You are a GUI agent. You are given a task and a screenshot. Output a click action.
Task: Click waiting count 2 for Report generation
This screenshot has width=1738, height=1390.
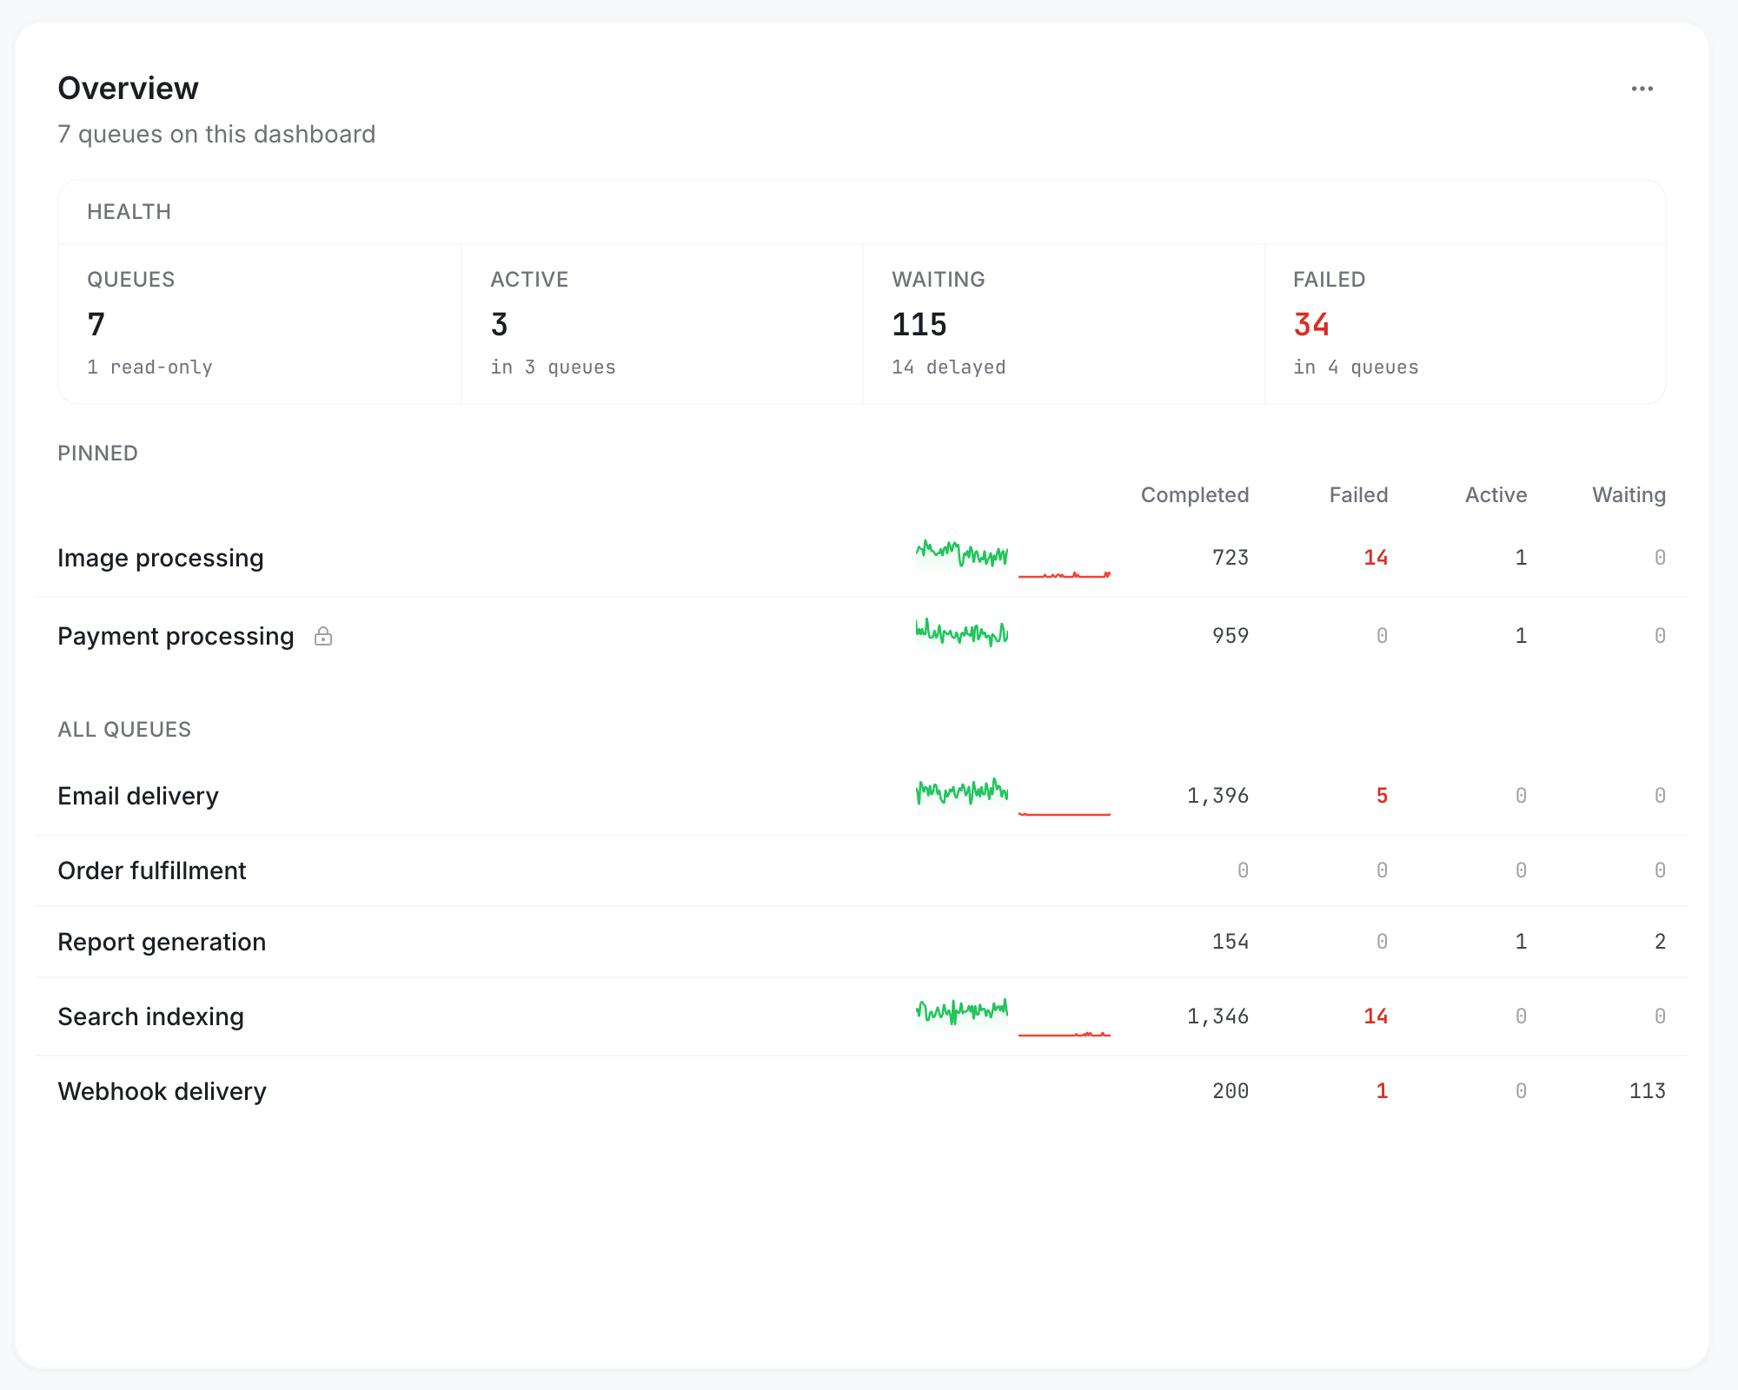tap(1660, 942)
